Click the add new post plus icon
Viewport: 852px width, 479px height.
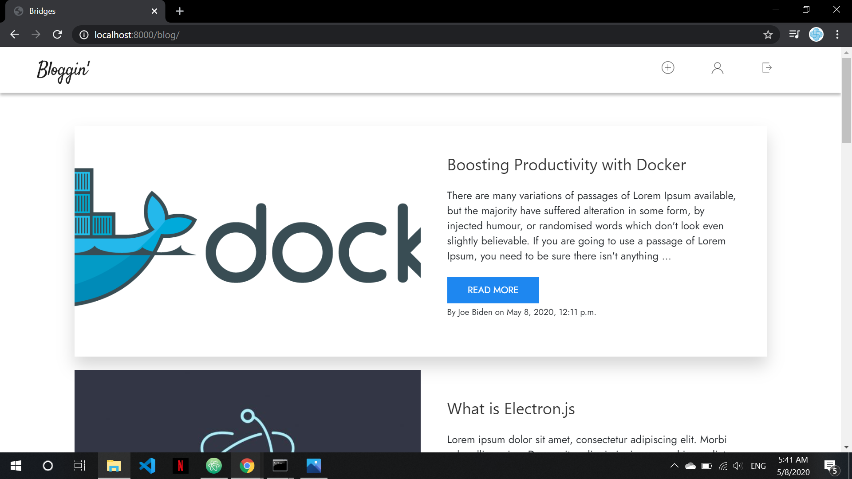coord(668,67)
